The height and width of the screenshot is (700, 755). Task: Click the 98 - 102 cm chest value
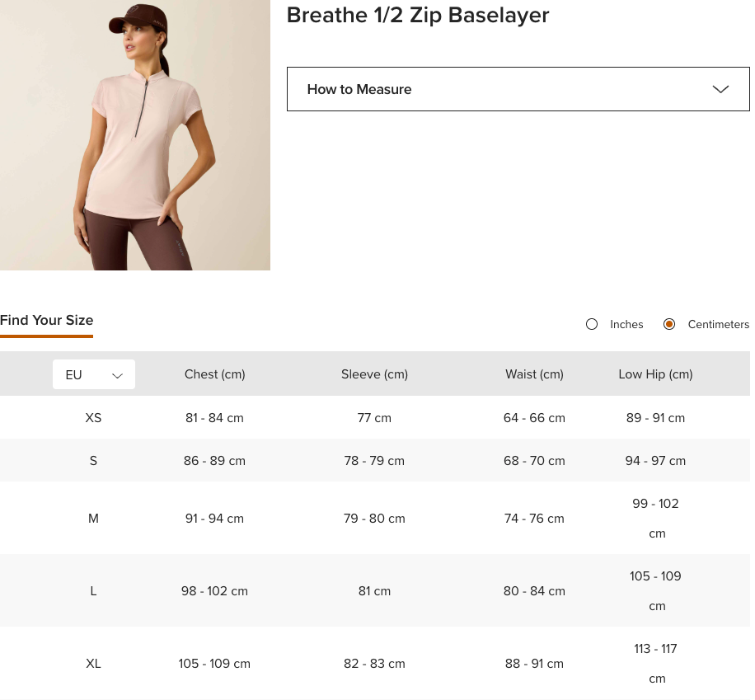[214, 591]
